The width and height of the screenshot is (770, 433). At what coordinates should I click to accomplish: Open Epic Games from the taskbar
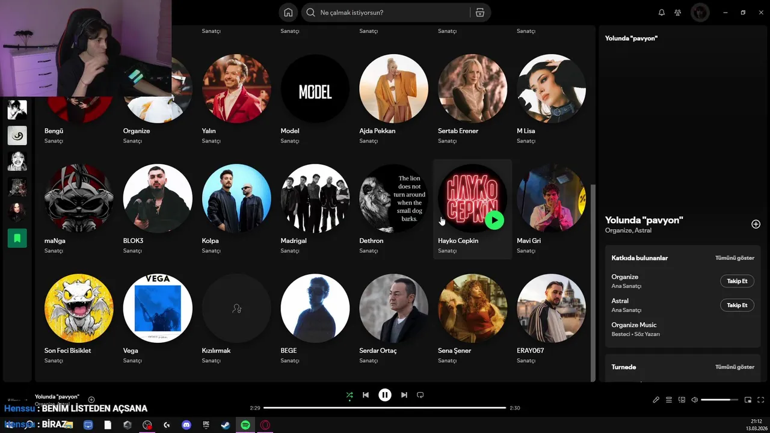click(206, 425)
